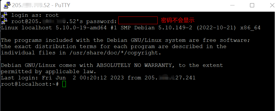The width and height of the screenshot is (275, 111).
Task: Click the 'Linux localhost 5.10.0-19-amd64' kernel line
Action: [54, 28]
